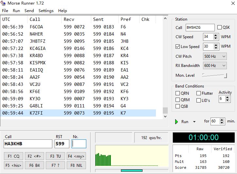Click the Recv column header
Screen dimensions: 237x174
[76, 19]
